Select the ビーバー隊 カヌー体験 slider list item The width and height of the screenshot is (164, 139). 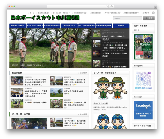(111, 44)
